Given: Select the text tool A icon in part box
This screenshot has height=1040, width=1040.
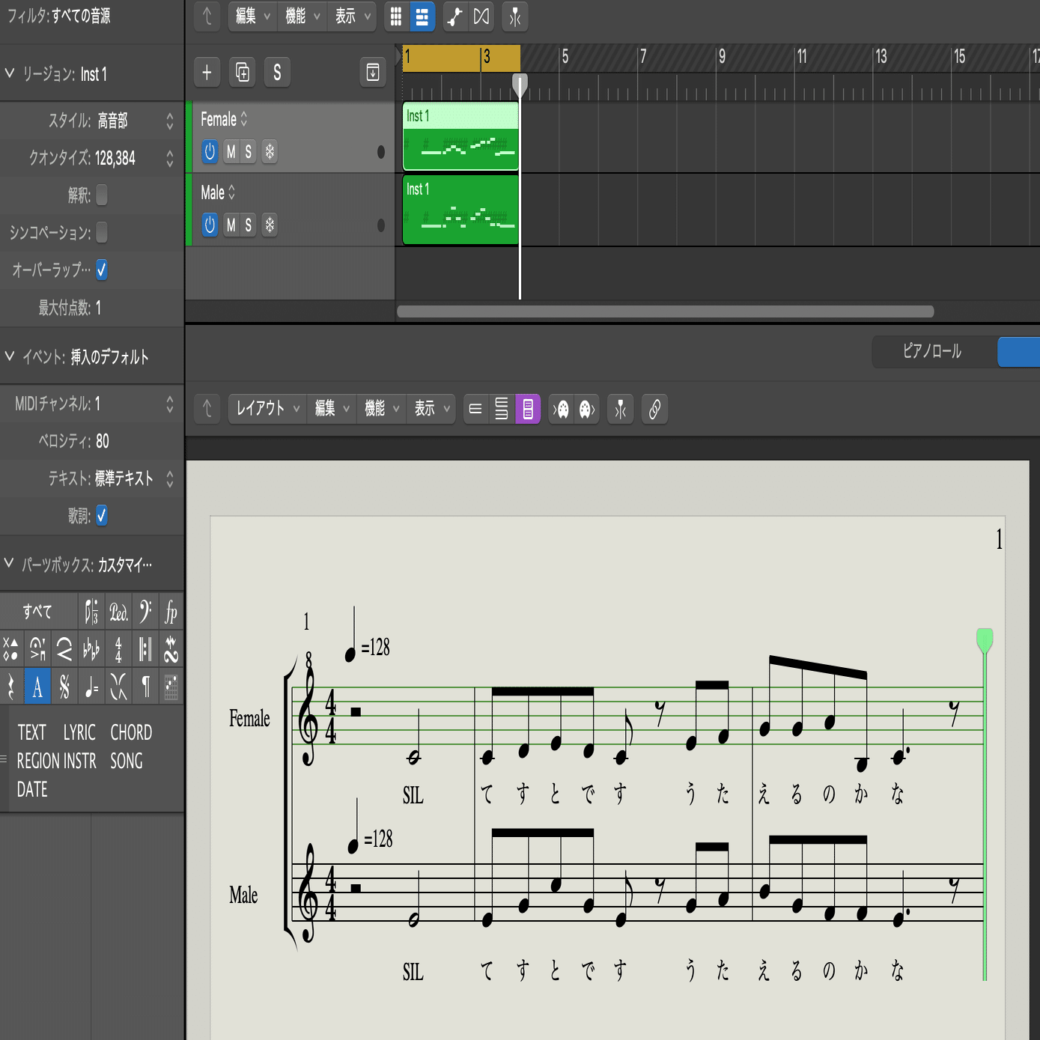Looking at the screenshot, I should click(37, 687).
